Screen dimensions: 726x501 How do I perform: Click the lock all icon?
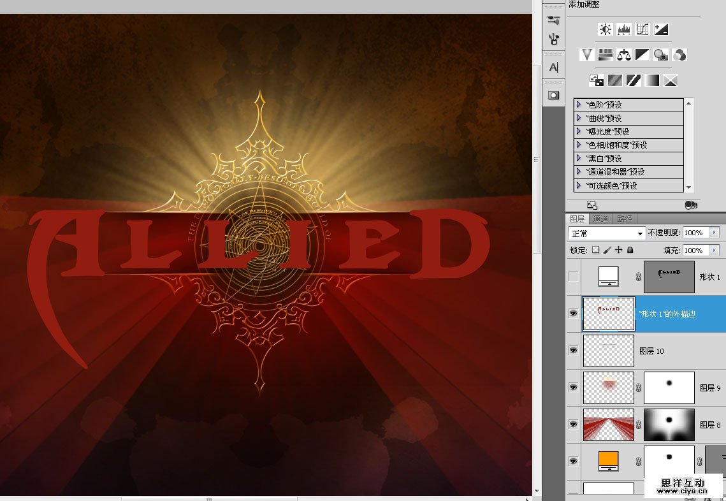click(x=630, y=250)
